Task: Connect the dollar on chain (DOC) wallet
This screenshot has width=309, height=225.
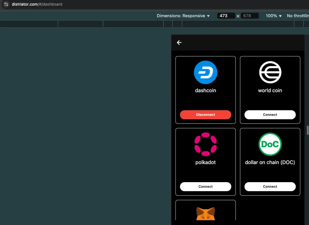Action: coord(270,187)
